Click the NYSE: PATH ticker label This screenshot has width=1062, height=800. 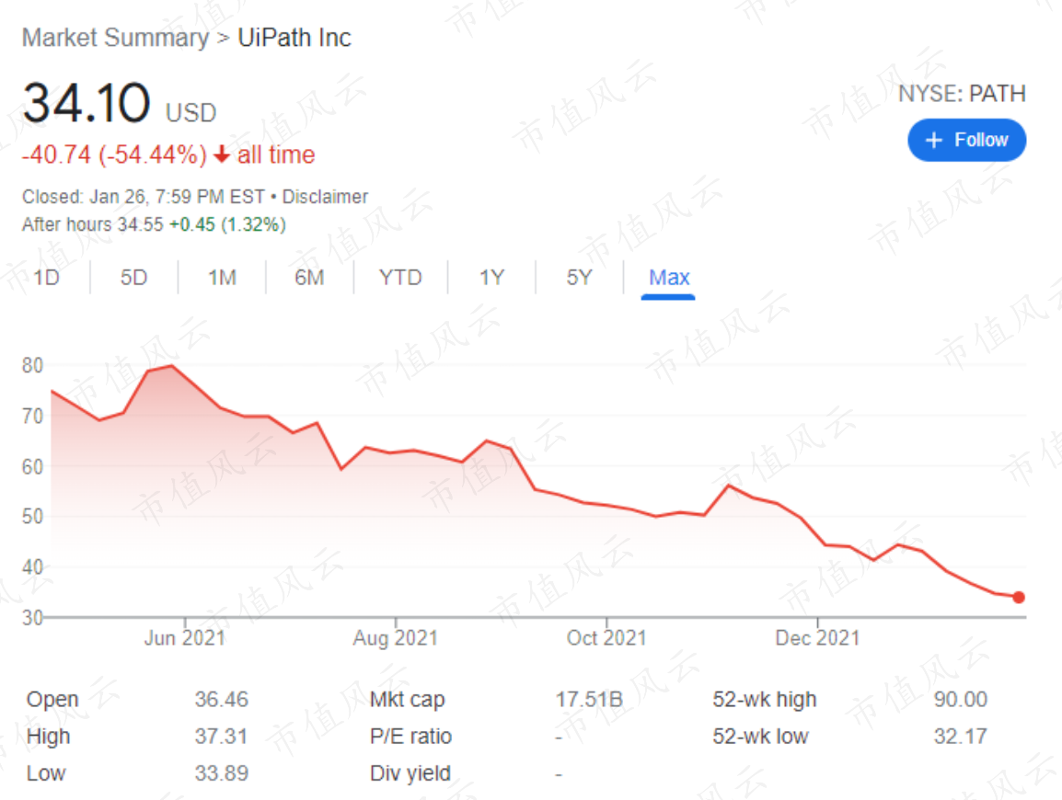tap(963, 94)
